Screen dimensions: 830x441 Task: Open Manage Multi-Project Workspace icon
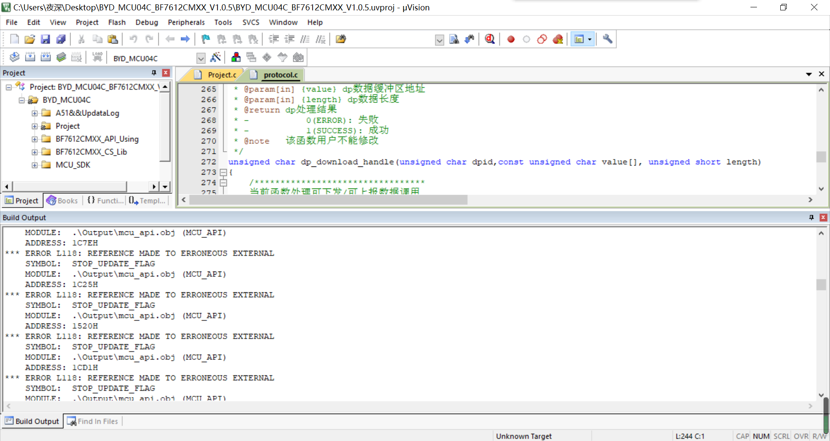(251, 57)
